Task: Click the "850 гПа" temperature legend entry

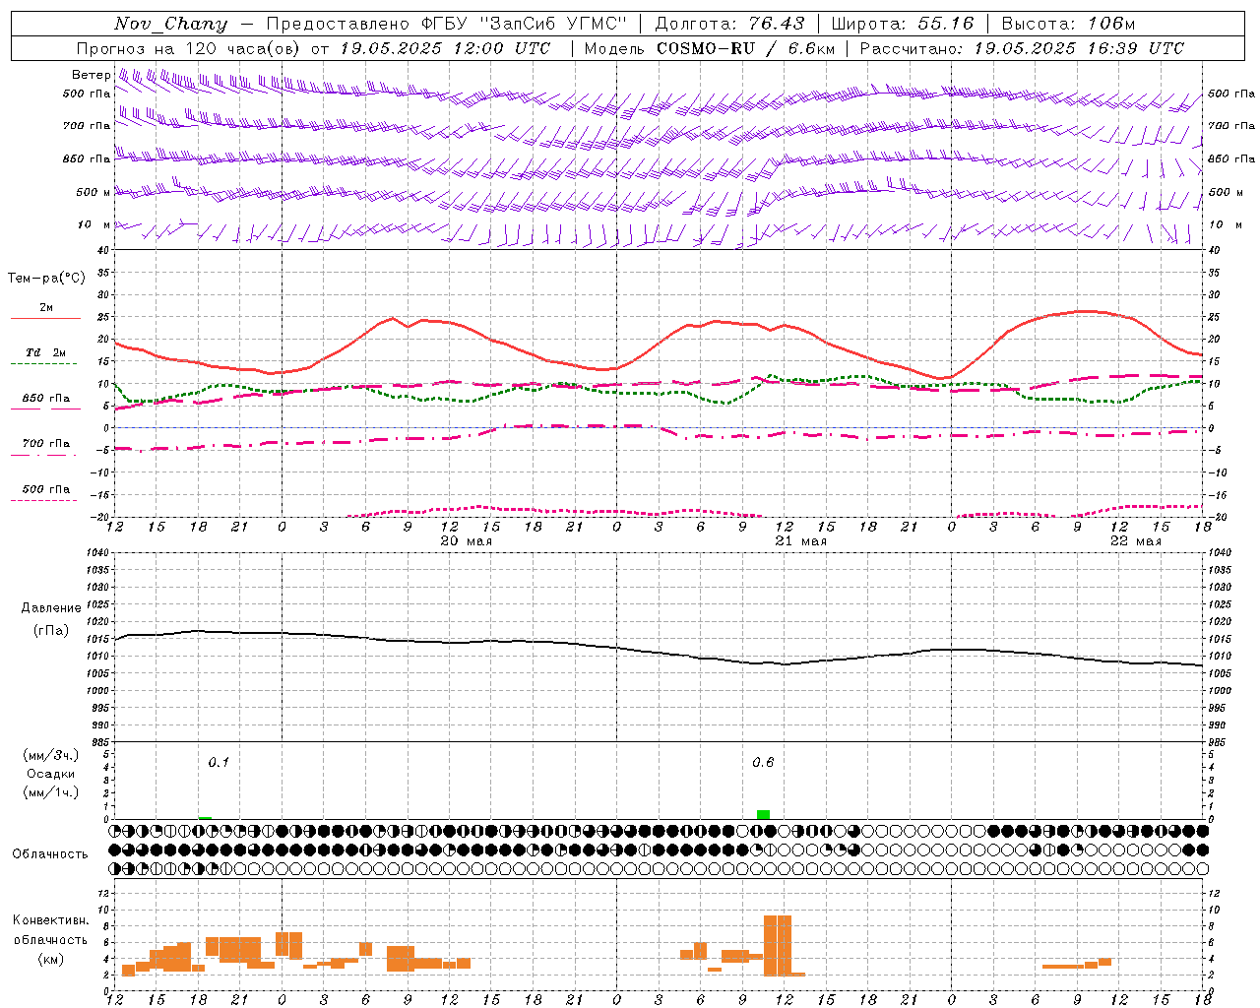Action: click(x=46, y=399)
